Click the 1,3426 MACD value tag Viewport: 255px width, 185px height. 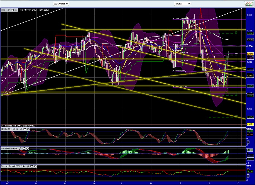(250, 150)
